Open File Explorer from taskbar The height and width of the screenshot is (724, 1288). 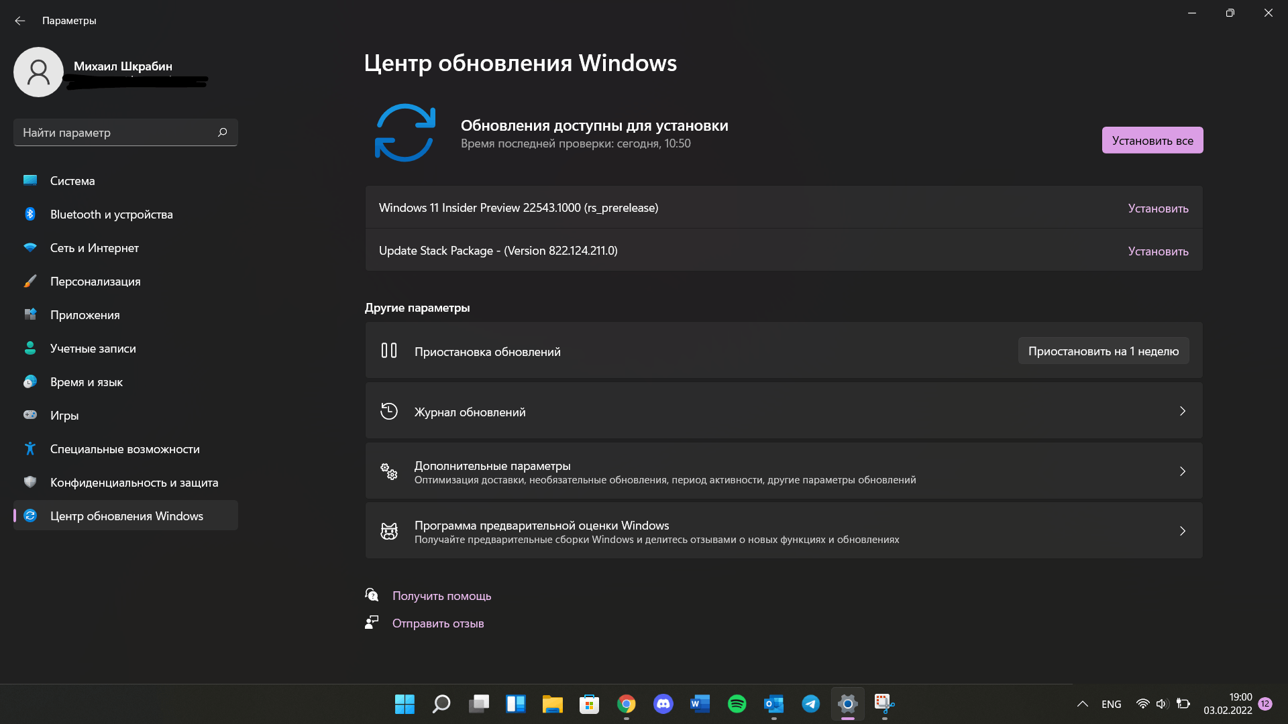pos(552,704)
